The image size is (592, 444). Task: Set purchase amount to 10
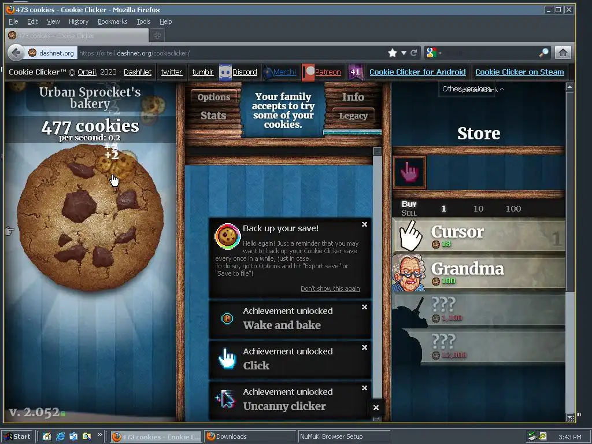click(478, 209)
